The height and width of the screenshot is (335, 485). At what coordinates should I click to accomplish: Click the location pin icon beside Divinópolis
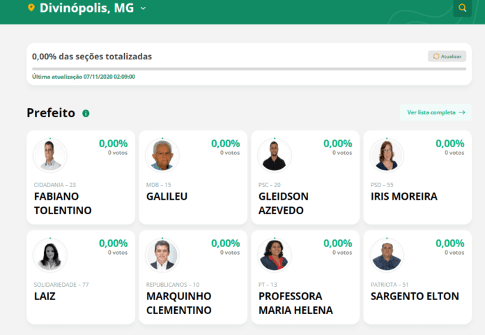pos(31,8)
